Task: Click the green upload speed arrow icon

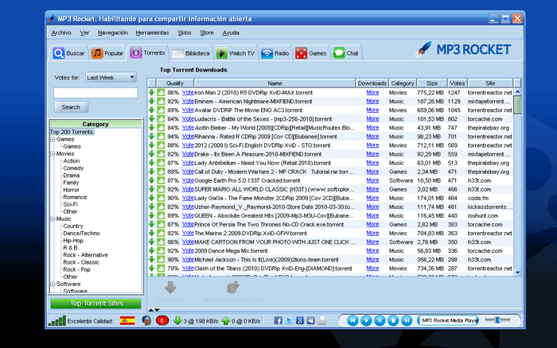Action: pyautogui.click(x=225, y=321)
